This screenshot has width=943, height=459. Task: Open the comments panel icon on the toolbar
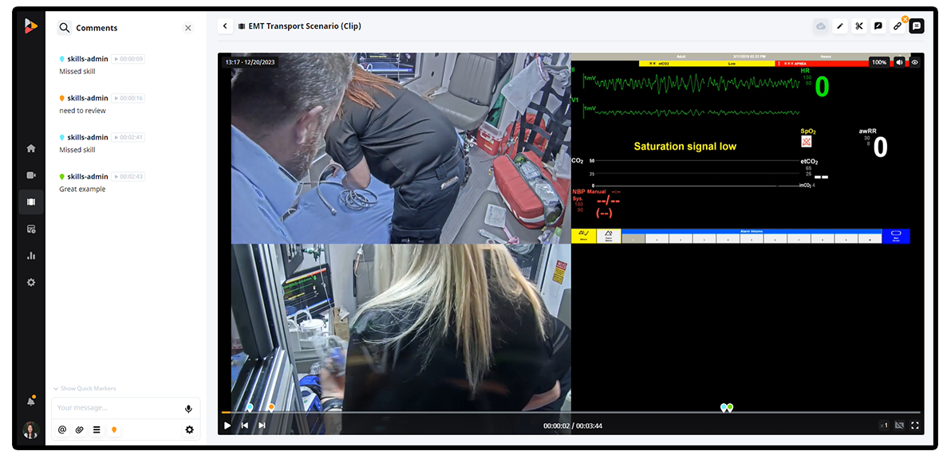point(917,25)
